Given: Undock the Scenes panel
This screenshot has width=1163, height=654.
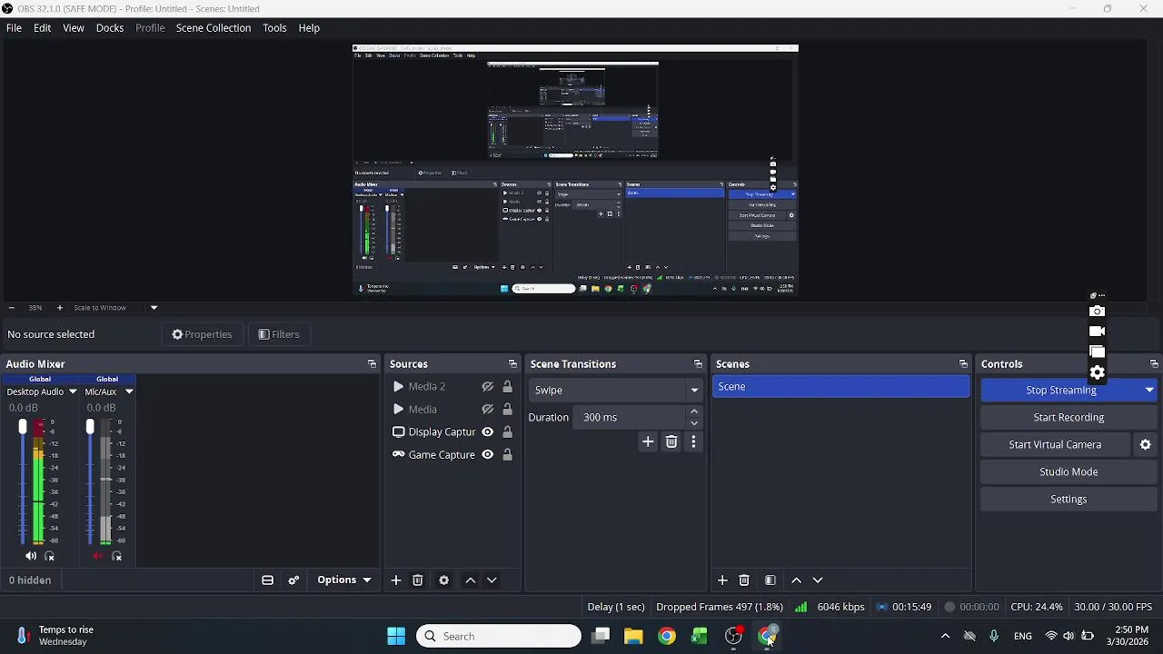Looking at the screenshot, I should pyautogui.click(x=963, y=364).
